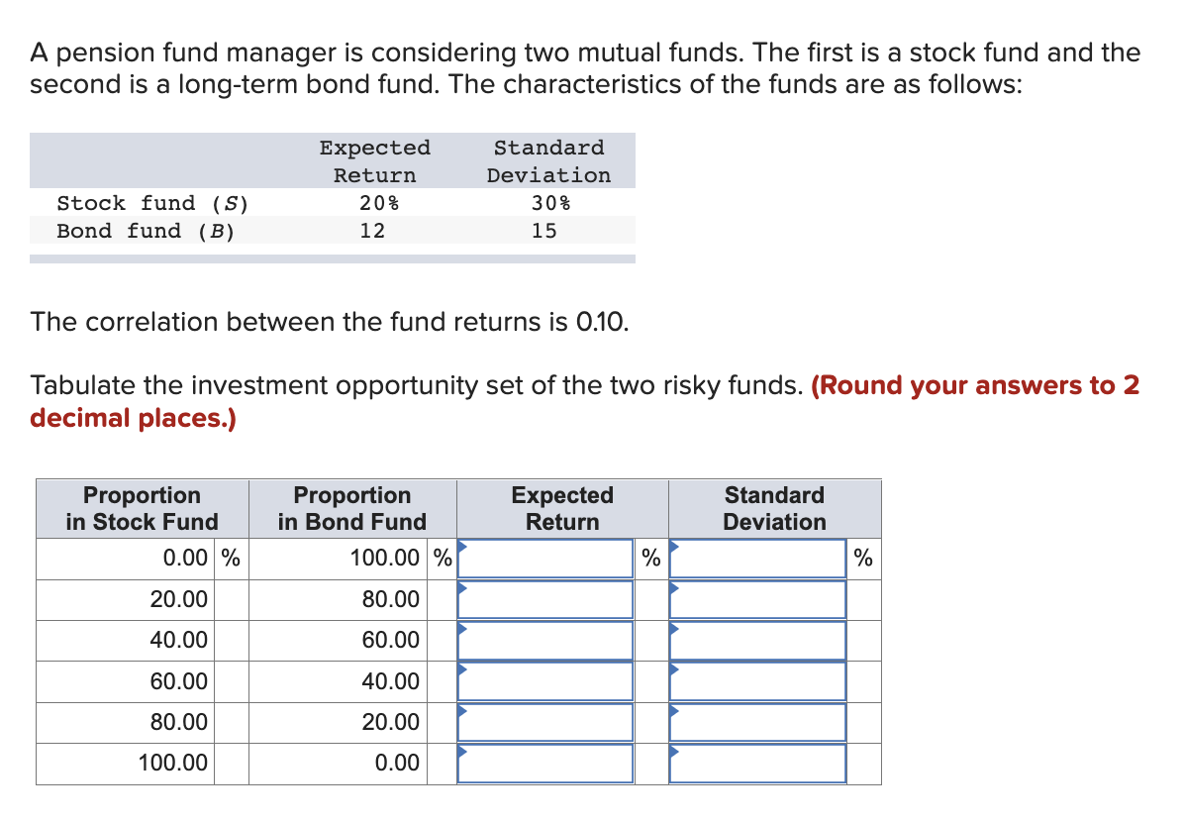
Task: Click the Proportion in Stock Fund header
Action: [142, 508]
